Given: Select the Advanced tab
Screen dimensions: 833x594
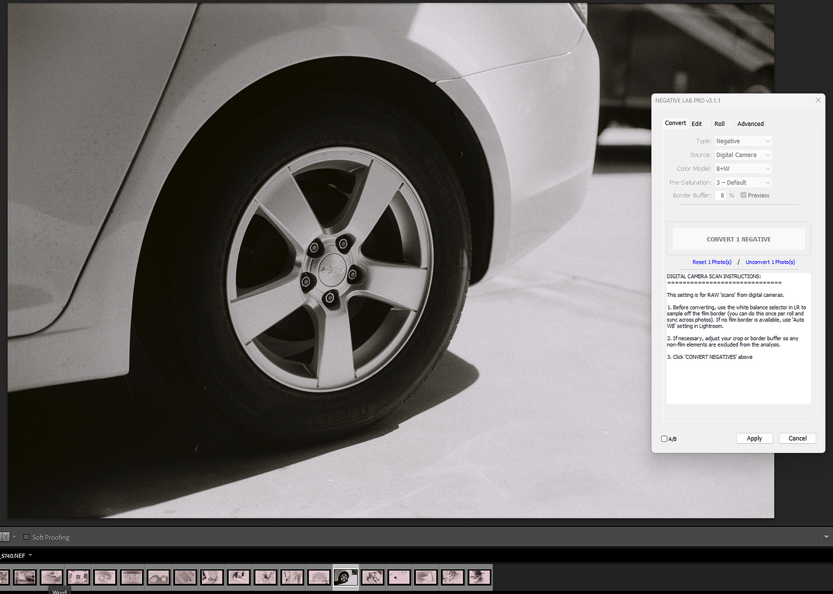Looking at the screenshot, I should coord(750,124).
